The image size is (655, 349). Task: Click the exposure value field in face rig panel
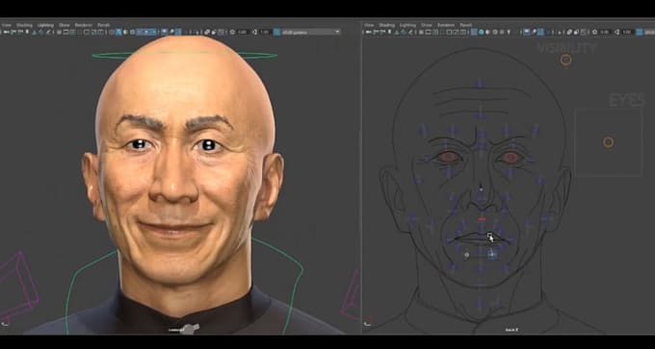605,32
